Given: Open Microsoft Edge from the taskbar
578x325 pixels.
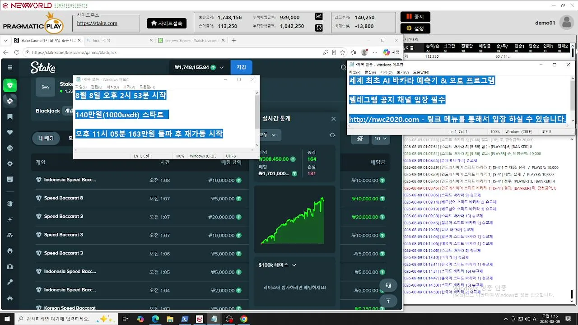Looking at the screenshot, I should tap(155, 319).
